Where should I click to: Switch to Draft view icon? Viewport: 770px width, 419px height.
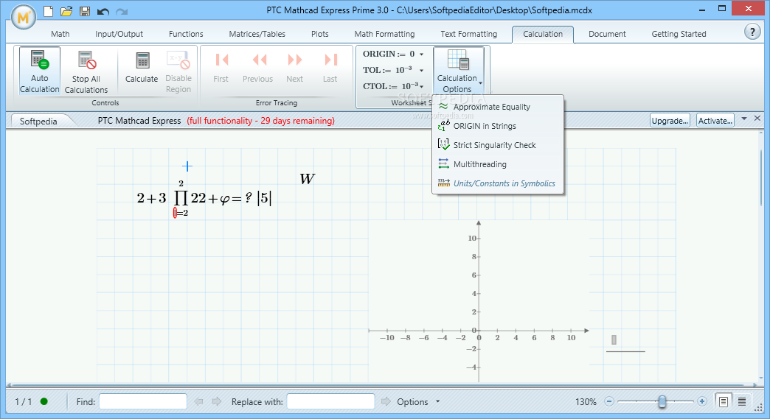pos(742,401)
